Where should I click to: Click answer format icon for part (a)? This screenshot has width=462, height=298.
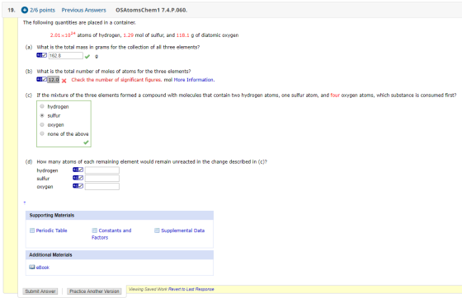point(41,55)
